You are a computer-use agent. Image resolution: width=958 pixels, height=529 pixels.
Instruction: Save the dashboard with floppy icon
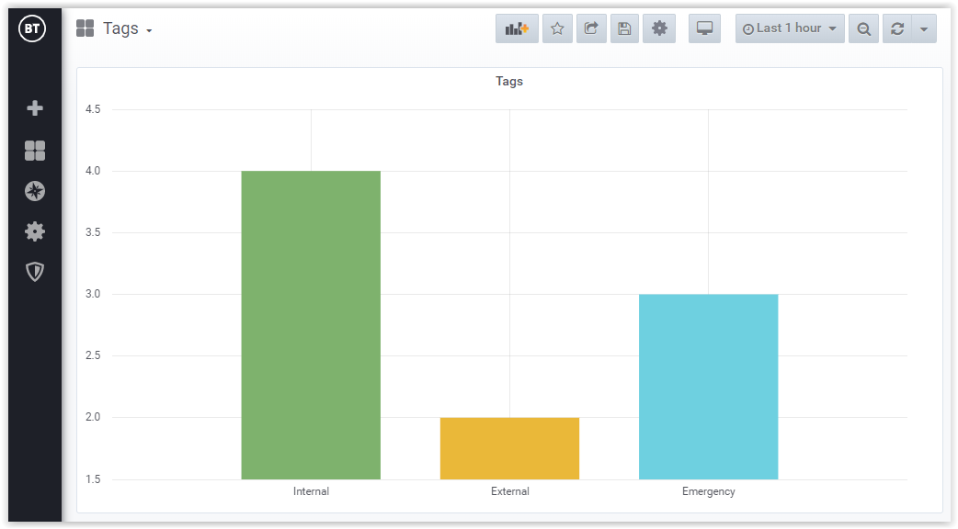(x=624, y=28)
